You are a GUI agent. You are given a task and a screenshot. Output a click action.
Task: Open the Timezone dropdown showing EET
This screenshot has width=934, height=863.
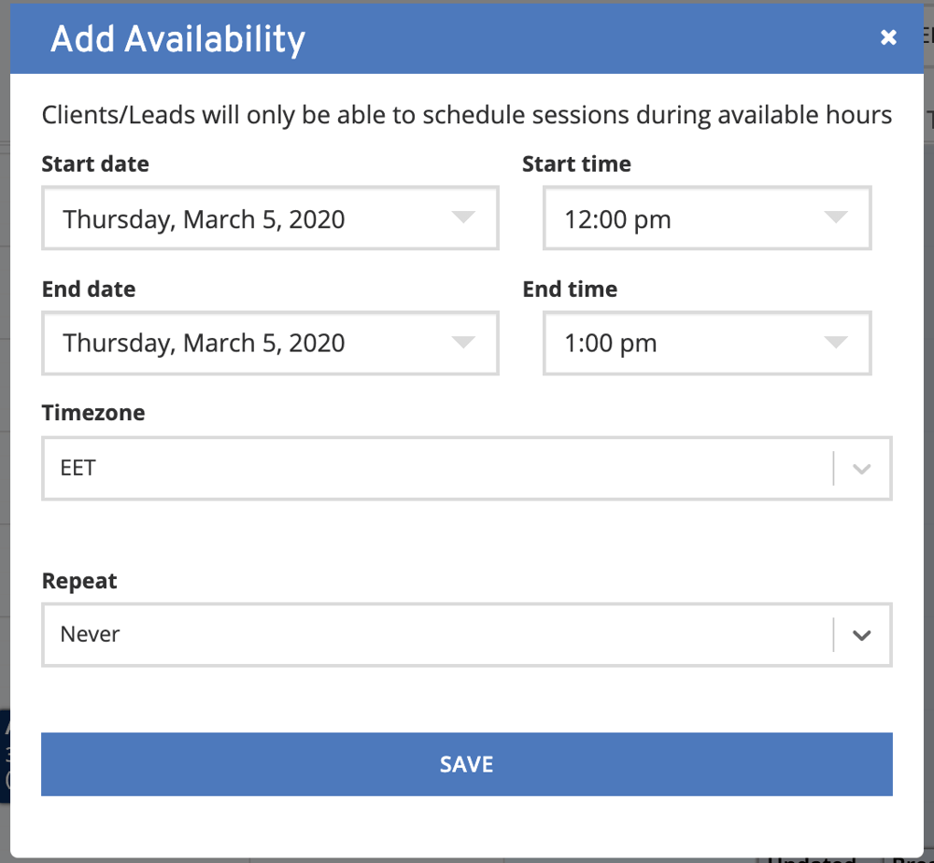pyautogui.click(x=467, y=468)
